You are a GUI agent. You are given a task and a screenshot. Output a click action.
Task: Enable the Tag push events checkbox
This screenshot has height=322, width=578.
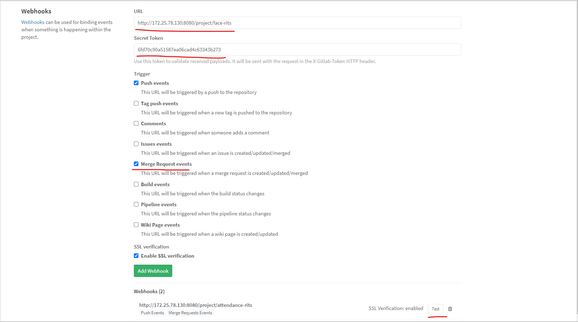click(136, 103)
